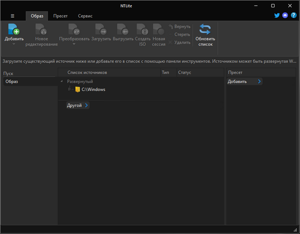Switch to the Пресет tab

[x=60, y=16]
